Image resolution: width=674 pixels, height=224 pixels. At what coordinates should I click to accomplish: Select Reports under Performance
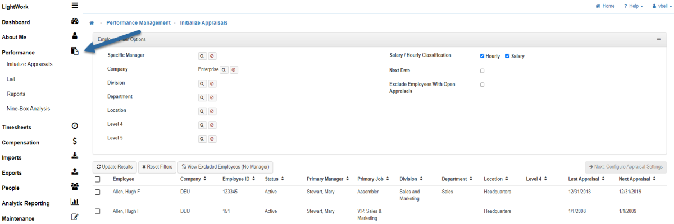tap(16, 94)
